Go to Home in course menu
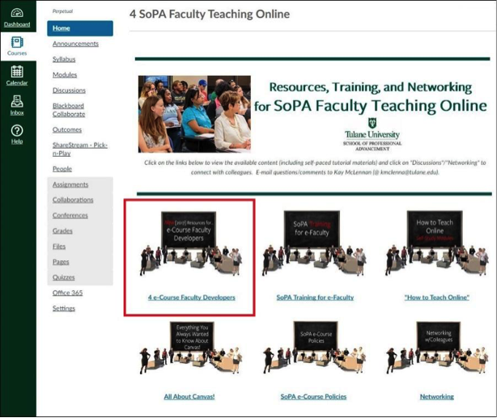Viewport: 497px width, 418px height. click(x=80, y=28)
